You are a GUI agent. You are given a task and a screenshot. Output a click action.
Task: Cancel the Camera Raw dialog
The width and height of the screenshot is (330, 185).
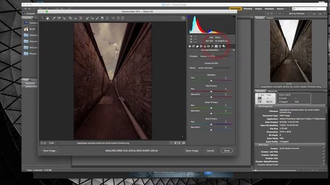pos(210,151)
